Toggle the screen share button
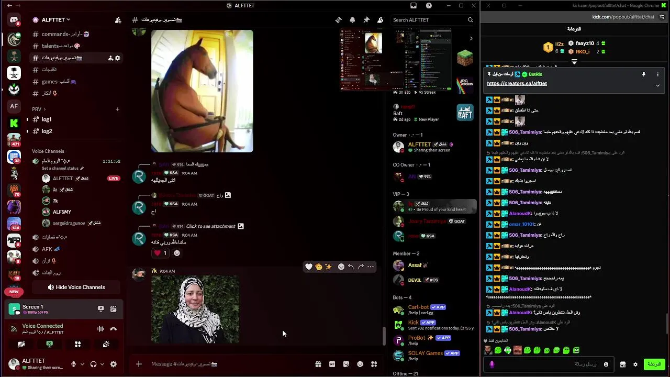Screen dimensions: 670x377 [x=49, y=344]
